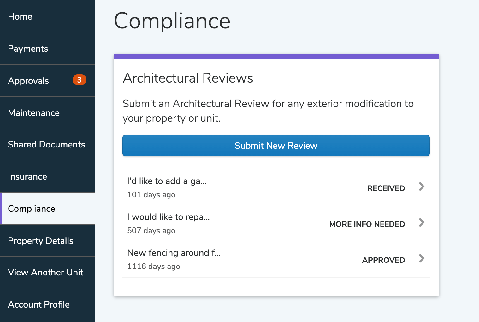The height and width of the screenshot is (322, 479).
Task: Open the Approvals section
Action: click(28, 81)
